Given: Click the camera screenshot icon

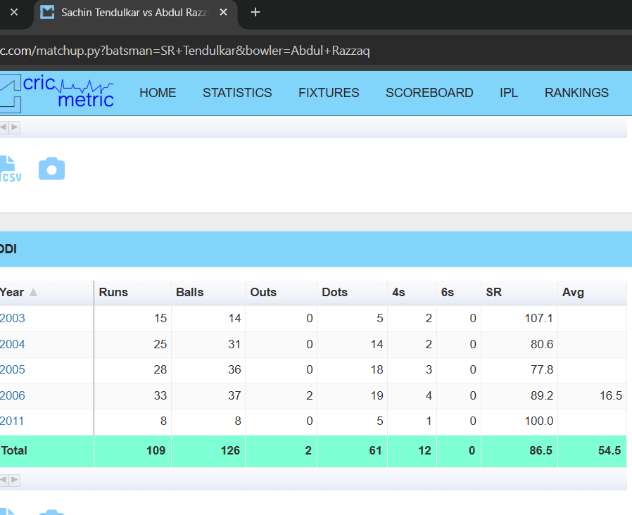Looking at the screenshot, I should click(x=51, y=168).
